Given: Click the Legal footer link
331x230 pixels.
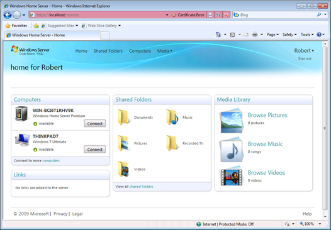Looking at the screenshot, I should pyautogui.click(x=77, y=214).
